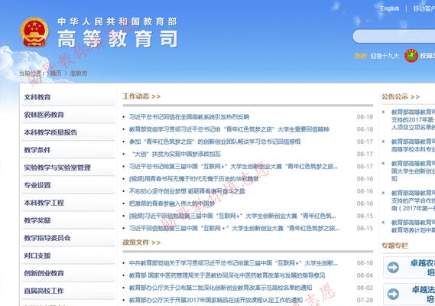
Task: Open article “大创”扶贫为实现中国梦添砖加瓦
Action: tap(177, 154)
